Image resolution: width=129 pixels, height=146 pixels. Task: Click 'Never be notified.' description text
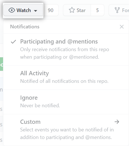[x=40, y=106]
